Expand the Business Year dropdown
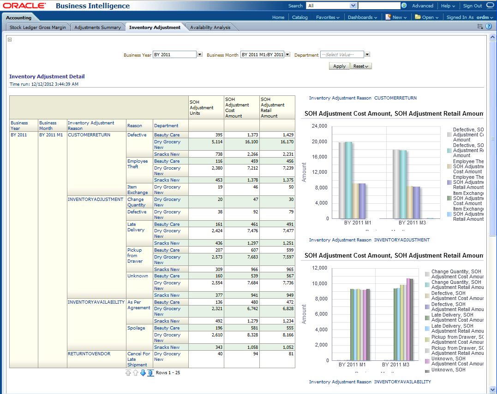 (200, 54)
